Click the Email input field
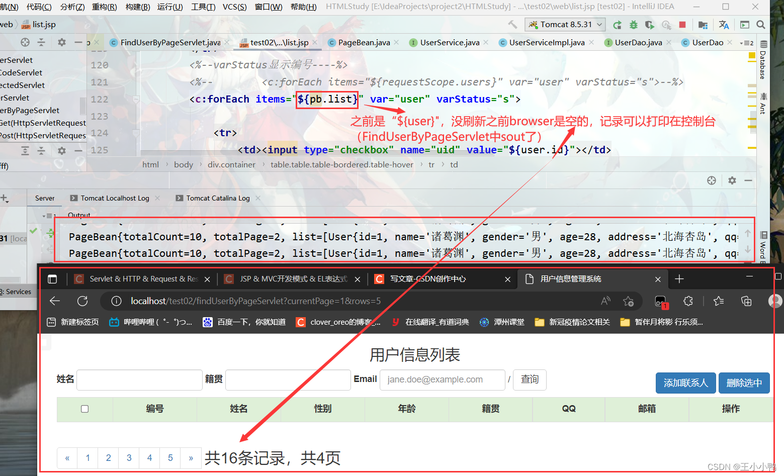The width and height of the screenshot is (784, 476). (x=443, y=380)
